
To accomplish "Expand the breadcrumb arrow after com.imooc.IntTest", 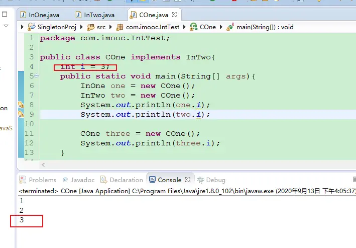I will point(185,27).
